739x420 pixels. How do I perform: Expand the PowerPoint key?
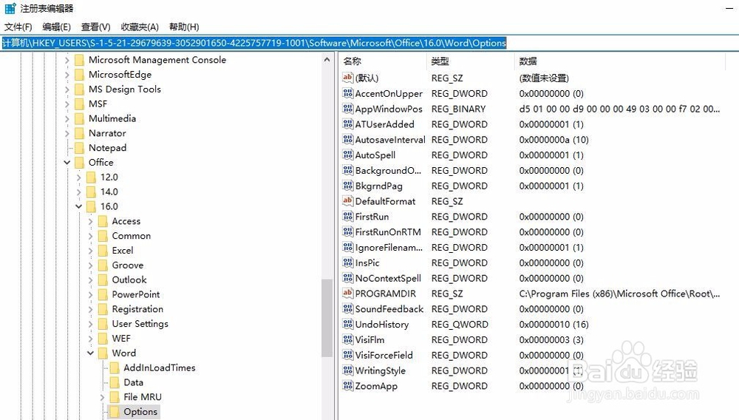(90, 294)
